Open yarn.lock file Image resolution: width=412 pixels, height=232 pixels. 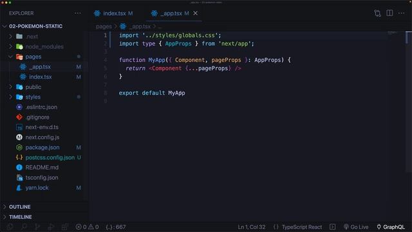pyautogui.click(x=37, y=188)
